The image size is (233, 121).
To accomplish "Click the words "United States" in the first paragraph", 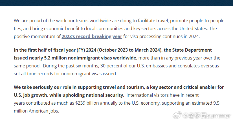I will pos(193,28).
